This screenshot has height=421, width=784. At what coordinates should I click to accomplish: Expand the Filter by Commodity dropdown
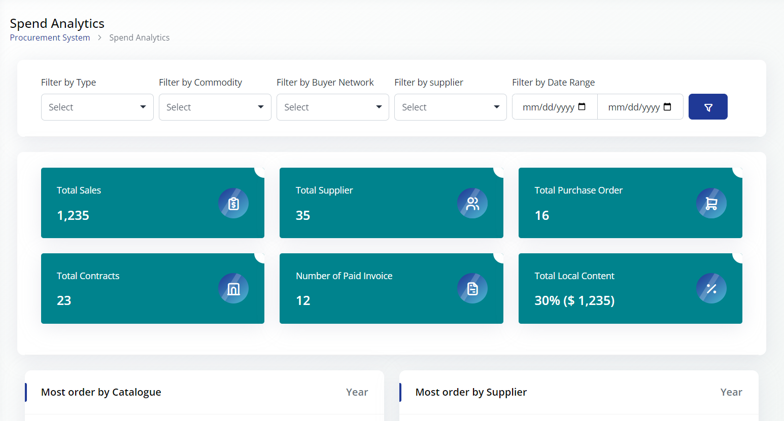(x=215, y=107)
